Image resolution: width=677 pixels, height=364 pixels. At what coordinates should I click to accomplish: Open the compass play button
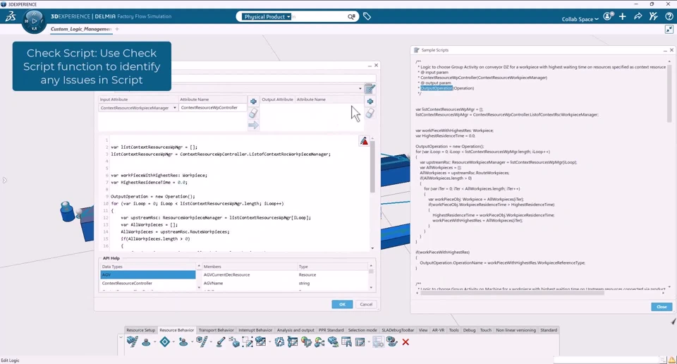click(34, 20)
